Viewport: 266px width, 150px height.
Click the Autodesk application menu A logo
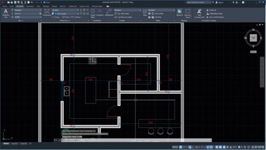point(2,2)
